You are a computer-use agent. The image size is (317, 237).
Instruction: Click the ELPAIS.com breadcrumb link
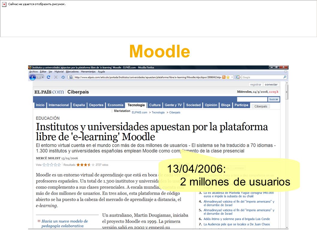click(x=140, y=112)
